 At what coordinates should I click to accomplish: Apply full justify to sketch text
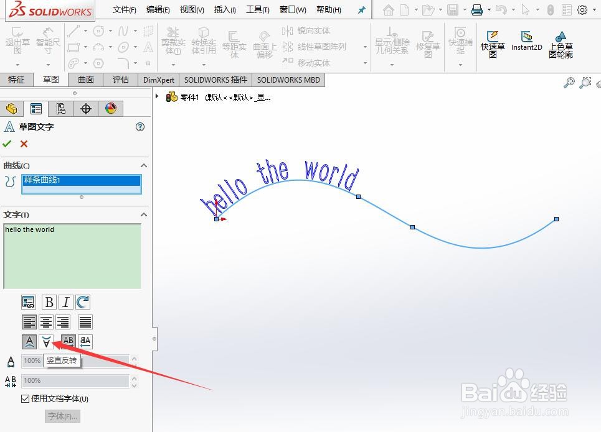(85, 322)
